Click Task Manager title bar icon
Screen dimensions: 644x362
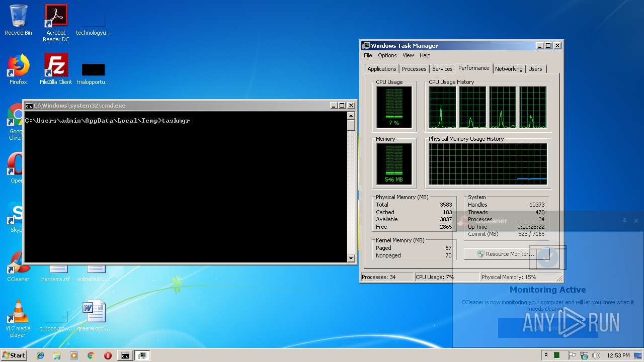(x=366, y=46)
